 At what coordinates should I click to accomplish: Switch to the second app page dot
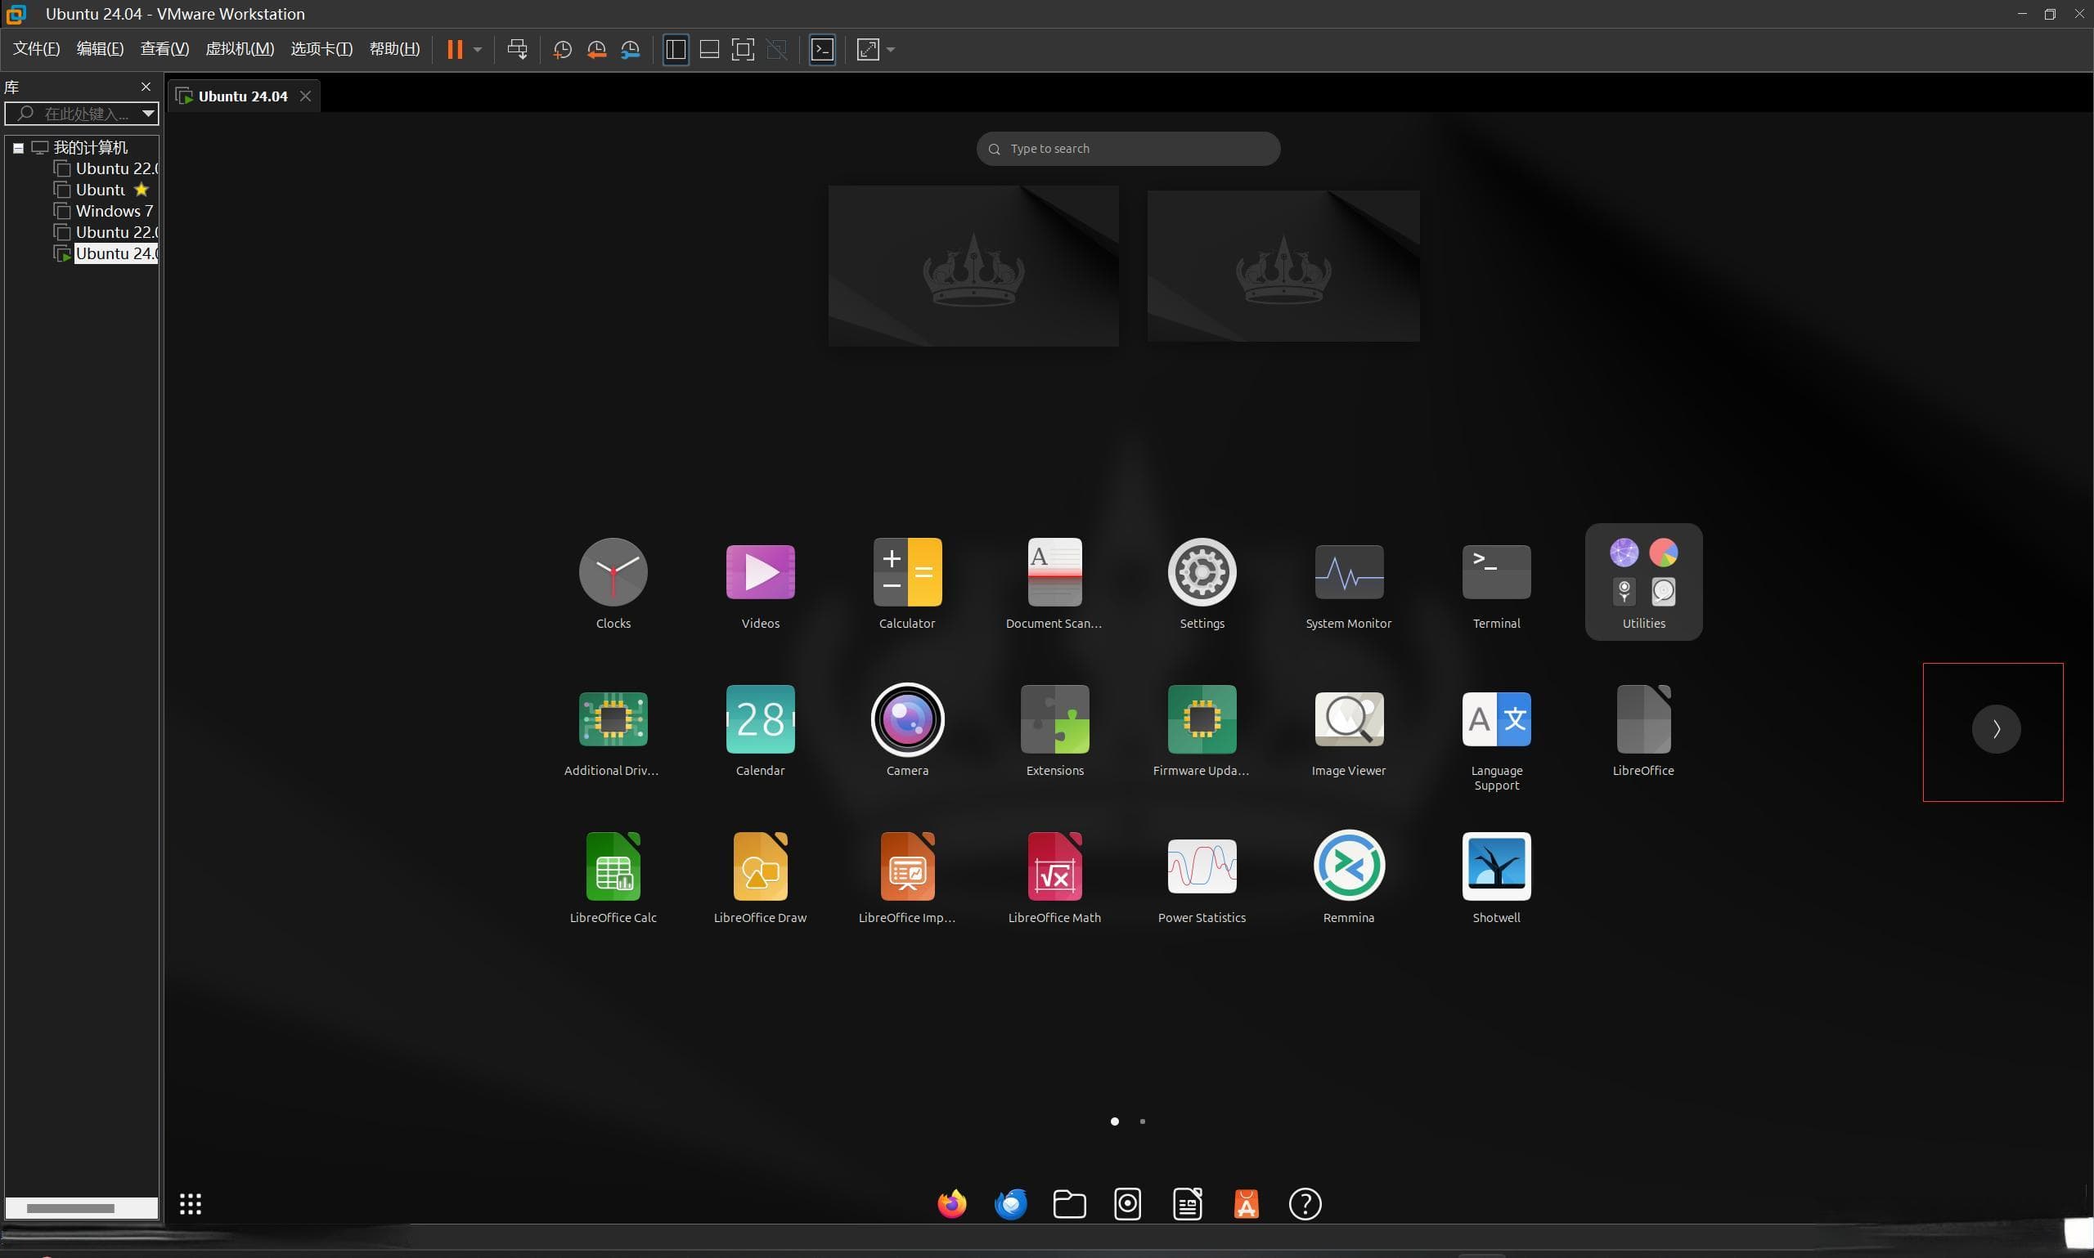[x=1142, y=1121]
